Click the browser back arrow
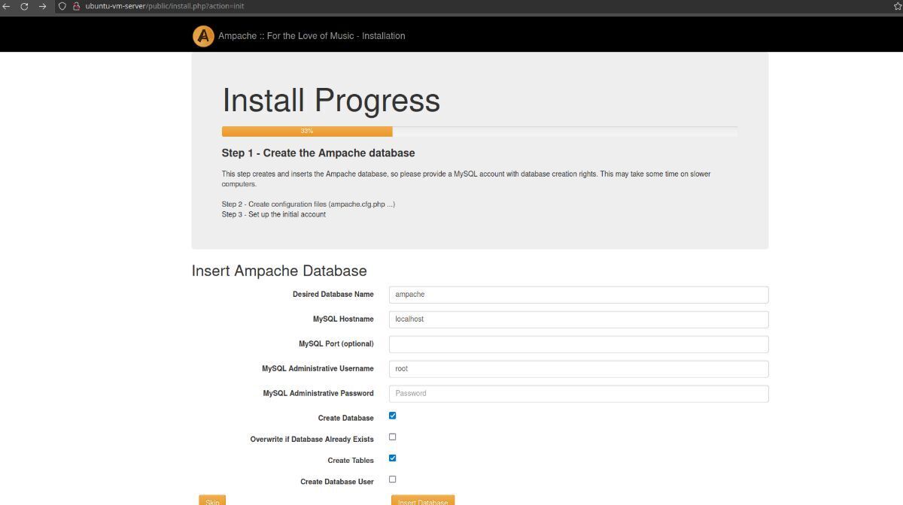903x505 pixels. 7,6
